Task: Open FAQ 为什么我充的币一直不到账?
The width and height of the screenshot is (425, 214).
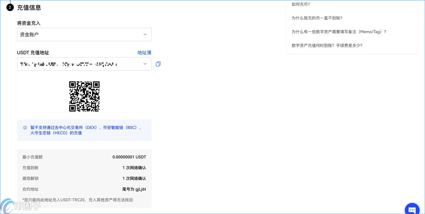Action: (x=317, y=18)
